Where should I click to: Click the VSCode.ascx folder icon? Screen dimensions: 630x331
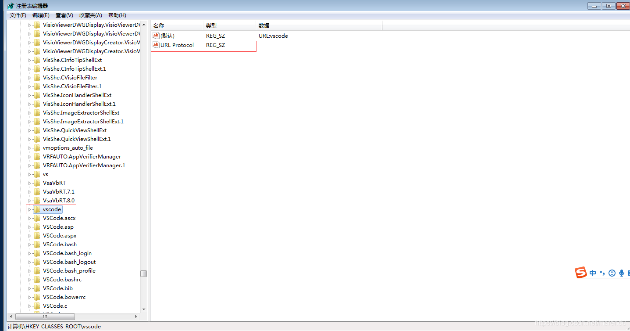(x=37, y=218)
